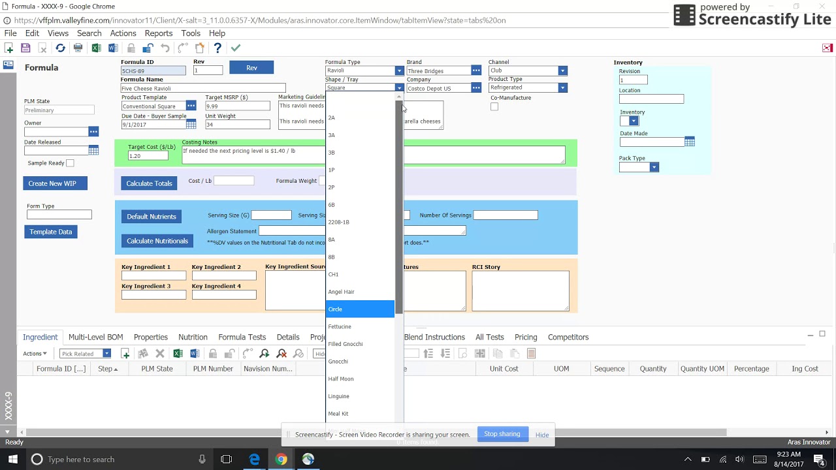This screenshot has height=470, width=836.
Task: Choose Half Moon from the shape list
Action: (361, 379)
